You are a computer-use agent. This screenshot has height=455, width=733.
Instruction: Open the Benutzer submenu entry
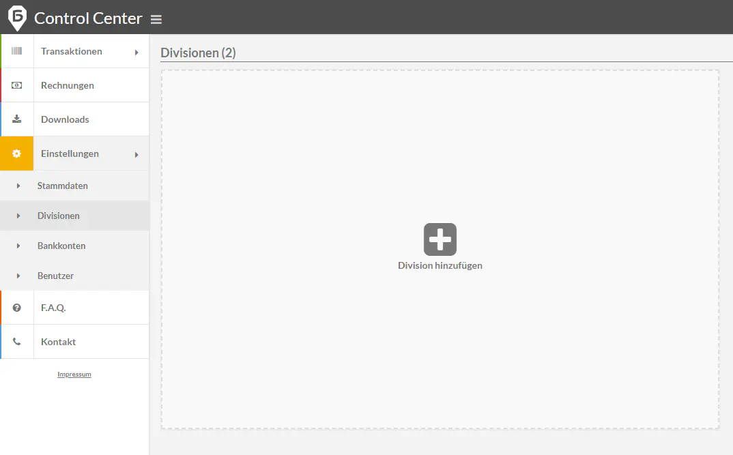tap(55, 276)
